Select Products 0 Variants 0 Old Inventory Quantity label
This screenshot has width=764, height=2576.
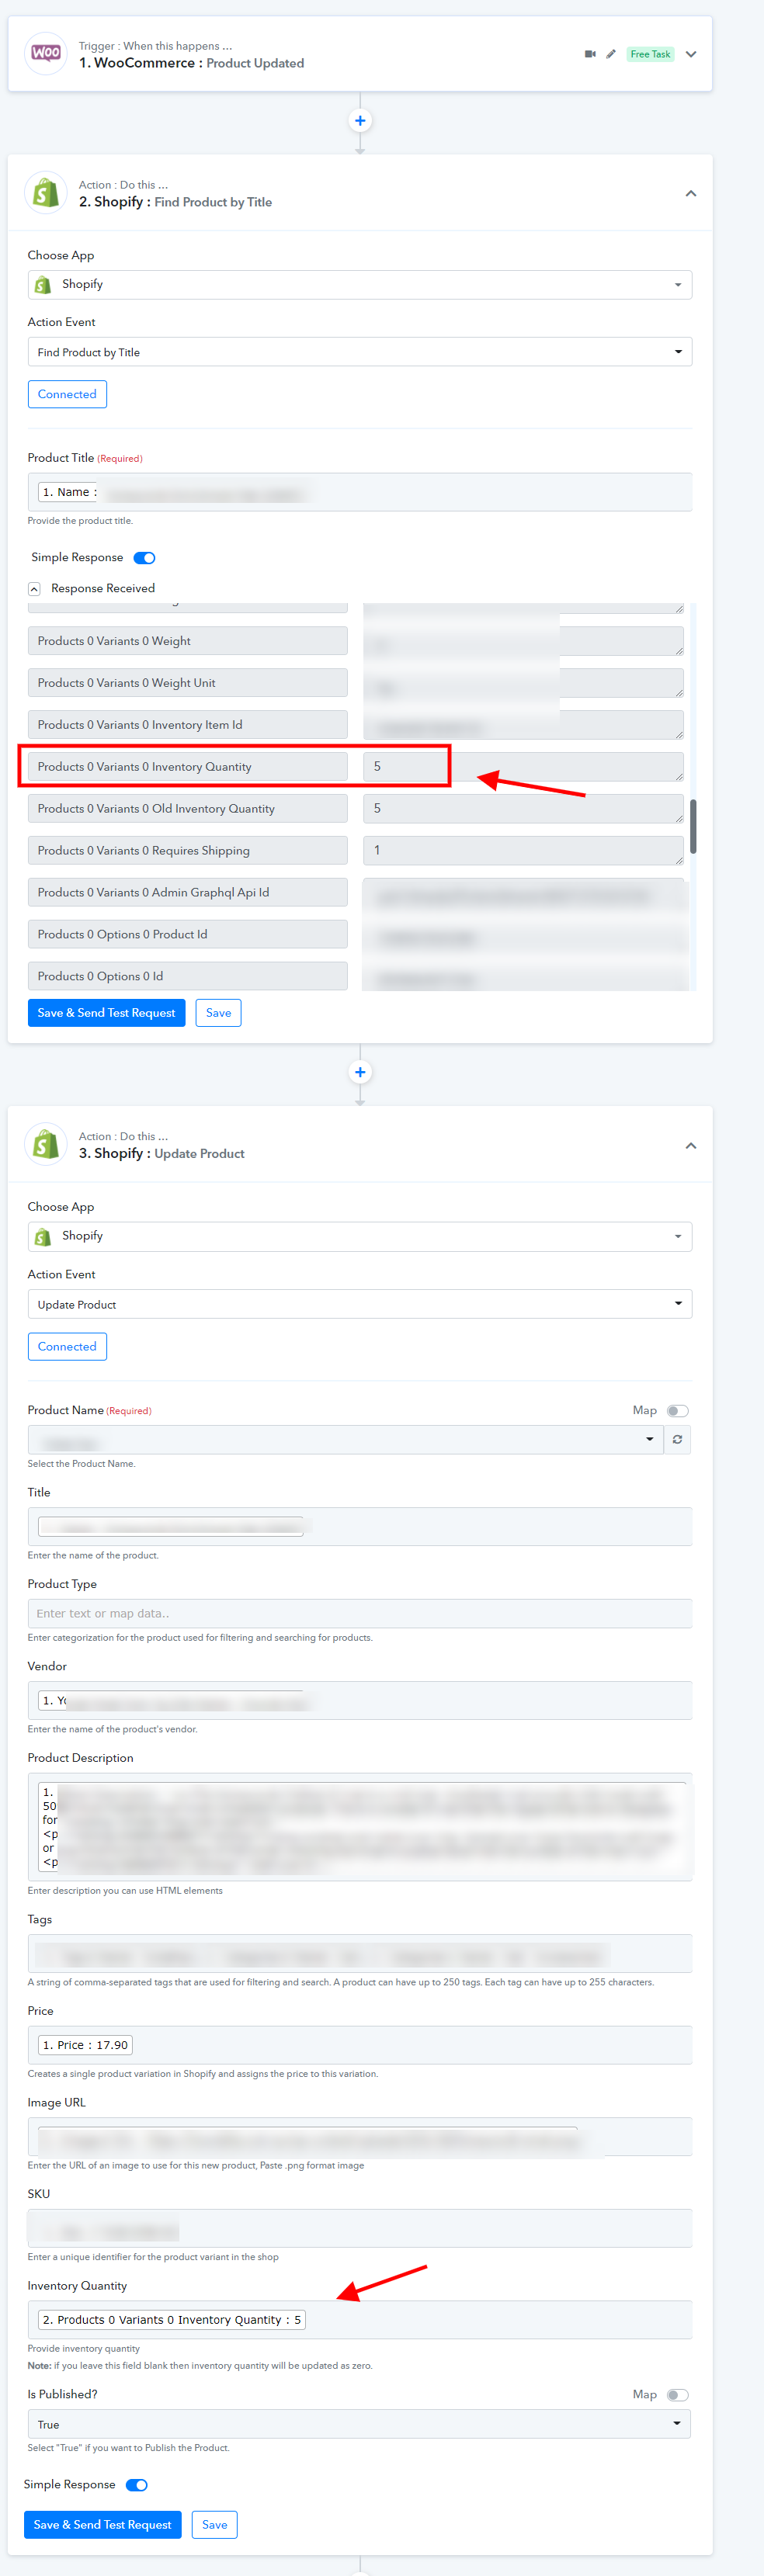(x=188, y=809)
